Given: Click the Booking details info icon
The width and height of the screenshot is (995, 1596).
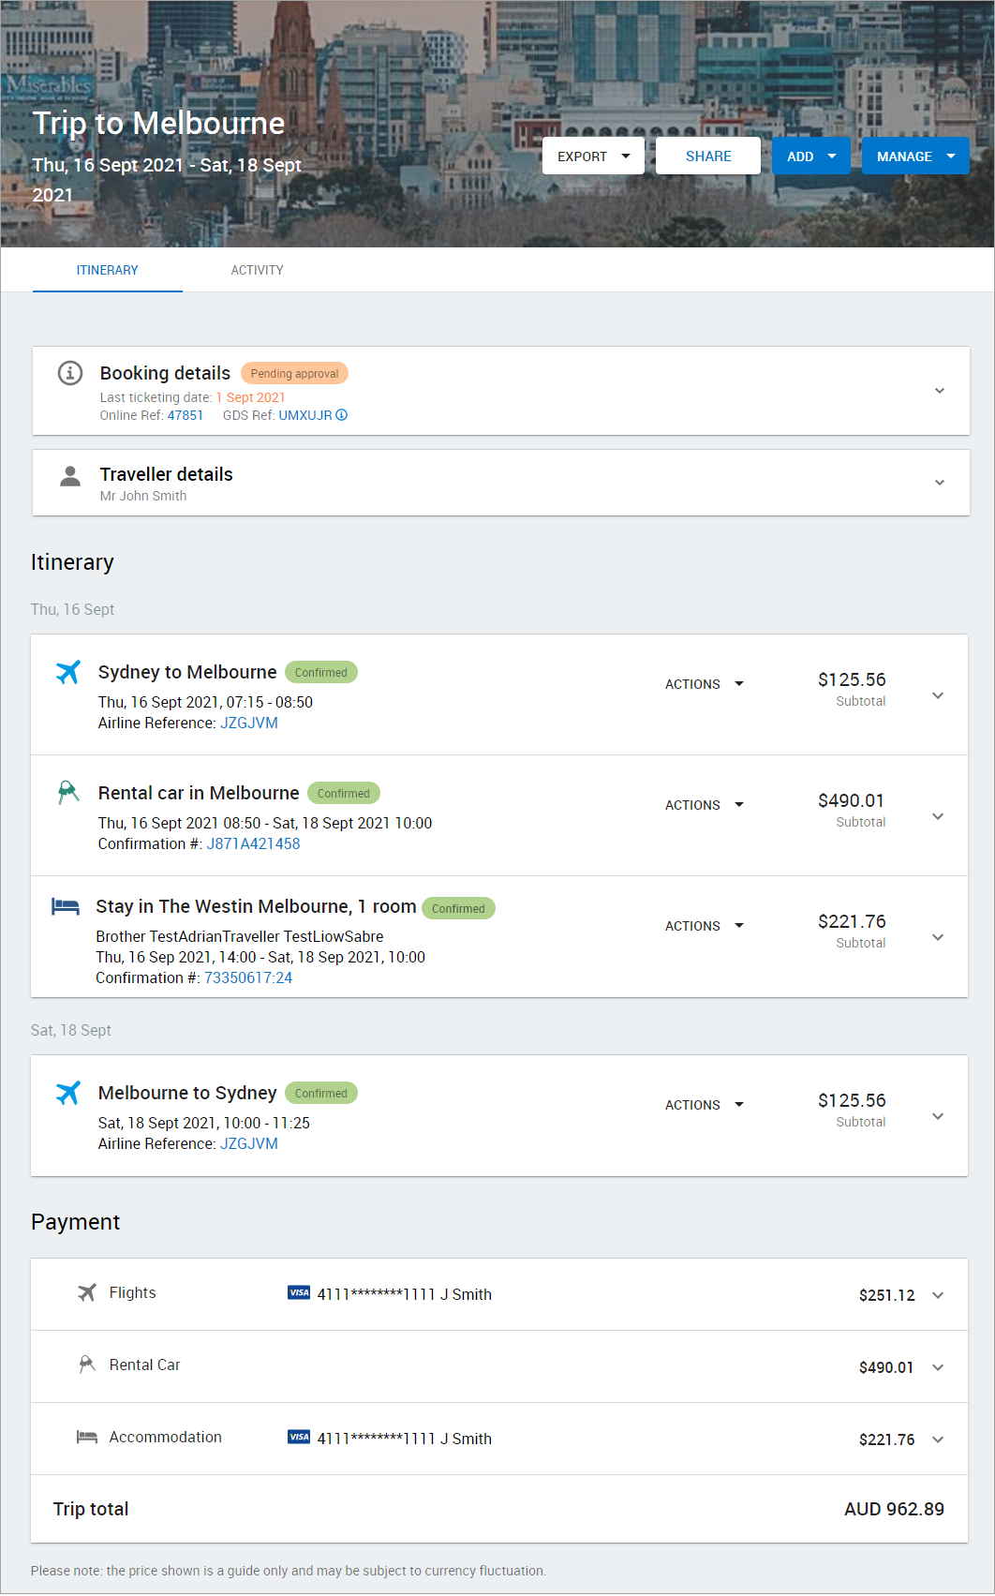Looking at the screenshot, I should 70,373.
